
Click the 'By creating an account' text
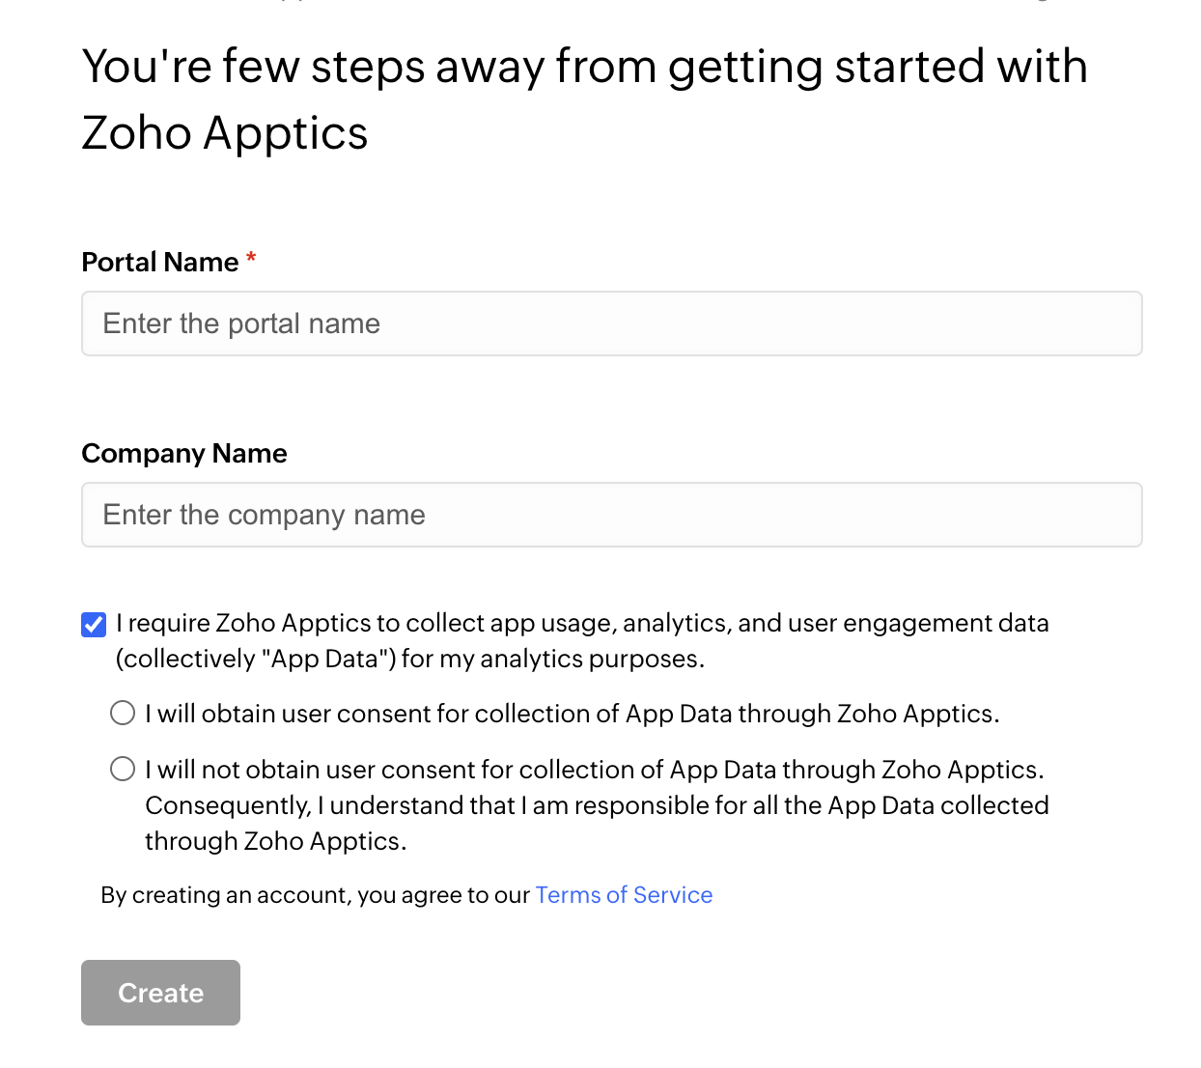pyautogui.click(x=315, y=896)
